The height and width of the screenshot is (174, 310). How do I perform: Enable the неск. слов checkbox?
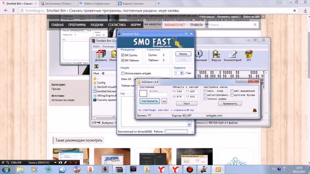click(x=205, y=91)
